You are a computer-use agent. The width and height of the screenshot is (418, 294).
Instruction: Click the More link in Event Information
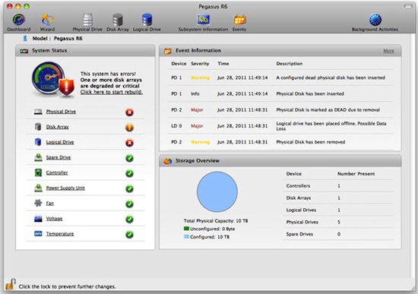pos(388,51)
